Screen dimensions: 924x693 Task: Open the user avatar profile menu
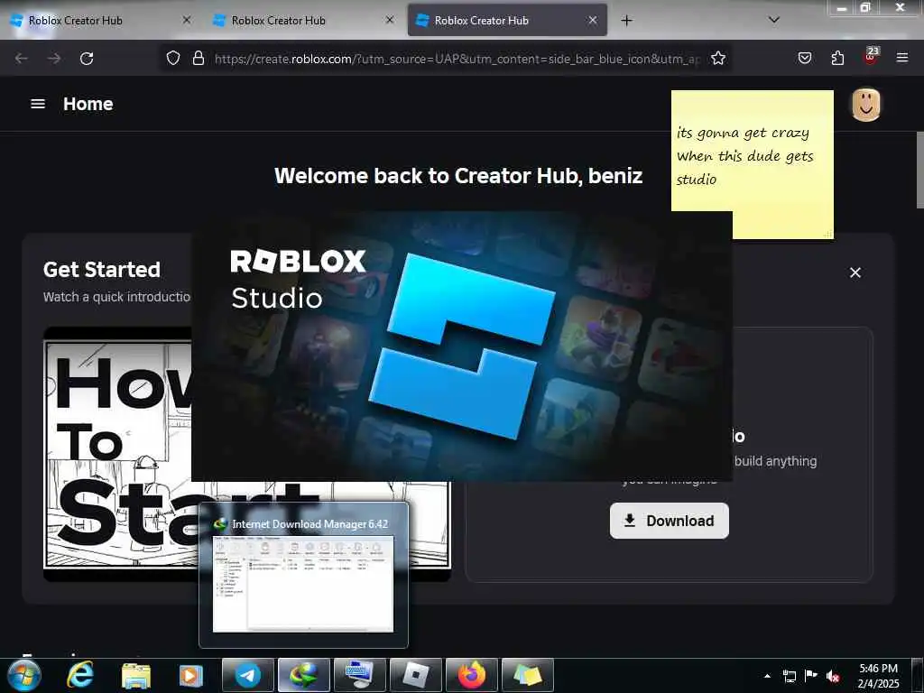coord(865,105)
